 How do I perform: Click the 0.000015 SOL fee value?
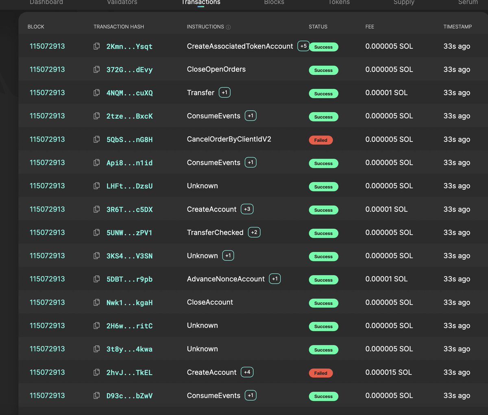388,372
